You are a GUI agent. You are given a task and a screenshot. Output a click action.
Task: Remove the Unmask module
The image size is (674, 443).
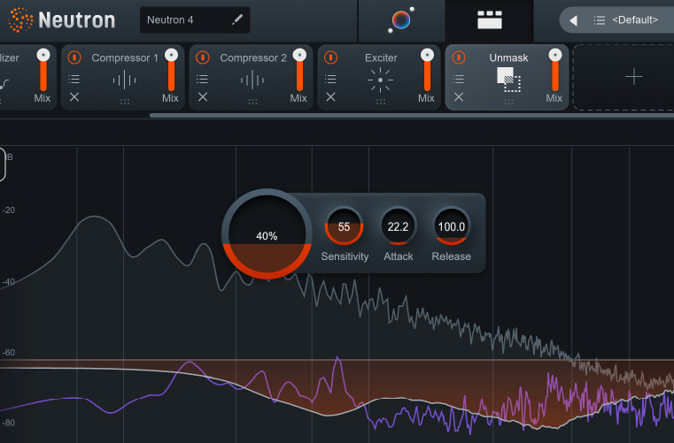(459, 97)
